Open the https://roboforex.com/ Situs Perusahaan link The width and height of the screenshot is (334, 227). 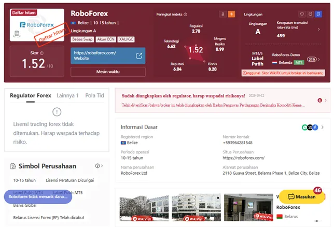(x=243, y=158)
